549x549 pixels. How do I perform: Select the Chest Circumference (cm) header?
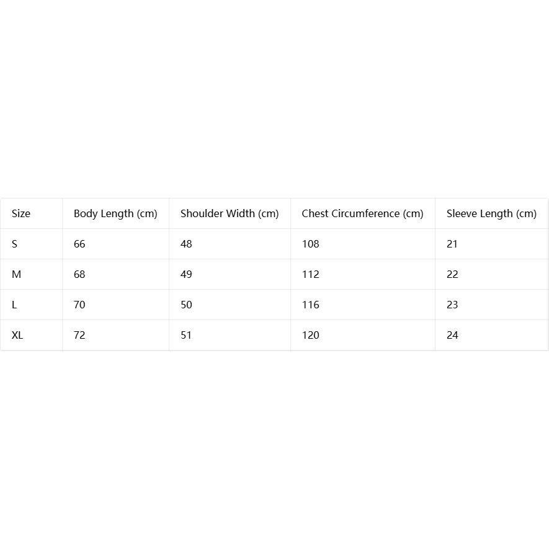(x=363, y=213)
